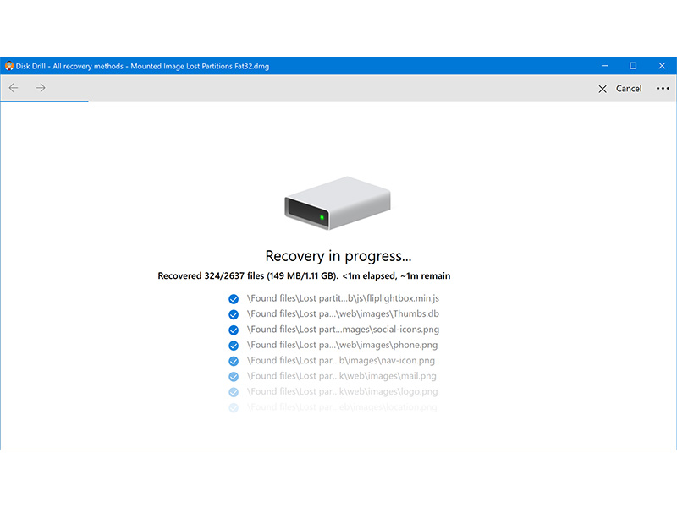This screenshot has height=507, width=677.
Task: Click checkmark next to social-icons.png
Action: coord(234,330)
